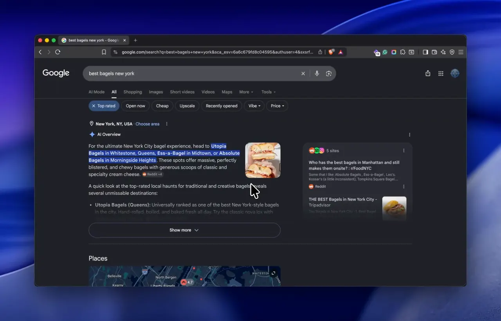Open the three-dot menu beside '5 sites'

[404, 151]
